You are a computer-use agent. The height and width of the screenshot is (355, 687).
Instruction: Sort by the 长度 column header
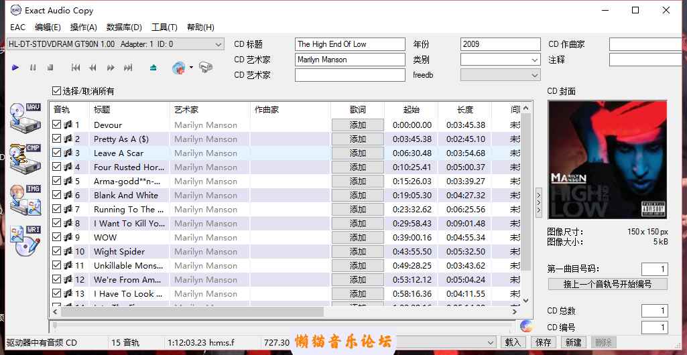[465, 110]
